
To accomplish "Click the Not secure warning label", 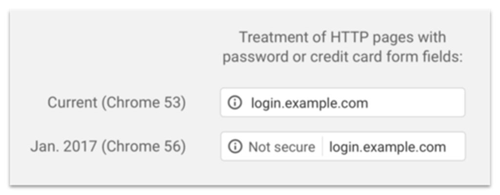I will pos(282,147).
